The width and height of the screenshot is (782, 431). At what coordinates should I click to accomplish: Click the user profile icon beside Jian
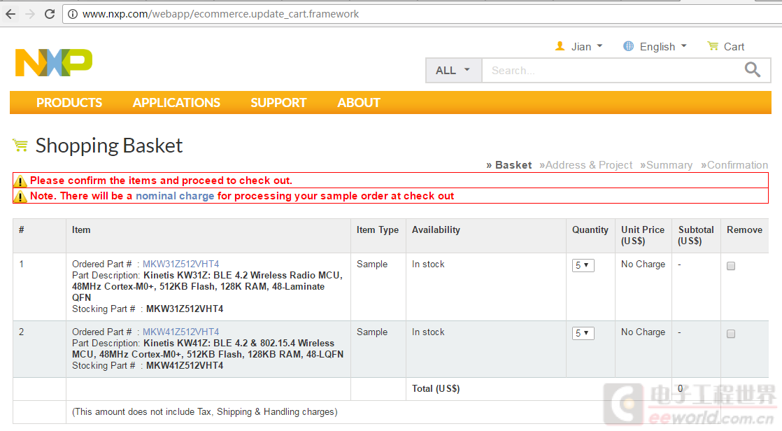(560, 46)
